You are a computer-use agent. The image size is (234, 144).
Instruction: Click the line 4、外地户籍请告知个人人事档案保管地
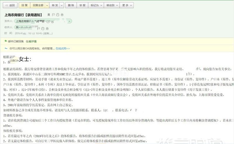point(38,100)
